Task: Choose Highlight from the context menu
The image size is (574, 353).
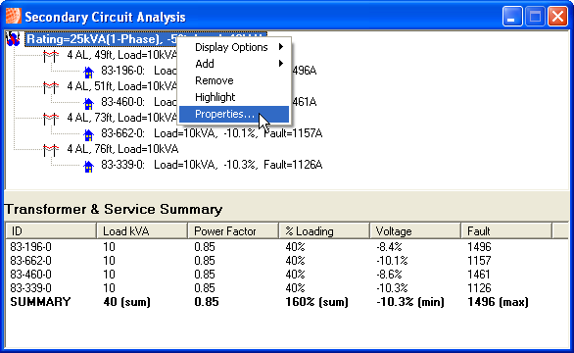Action: 234,97
